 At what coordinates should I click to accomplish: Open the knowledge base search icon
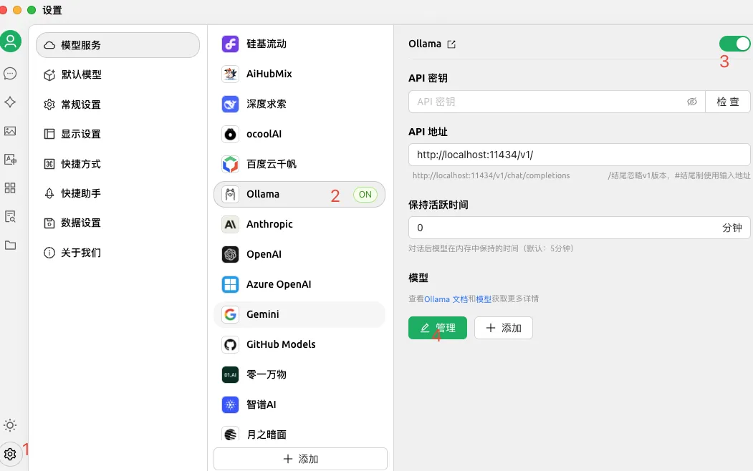click(x=10, y=216)
